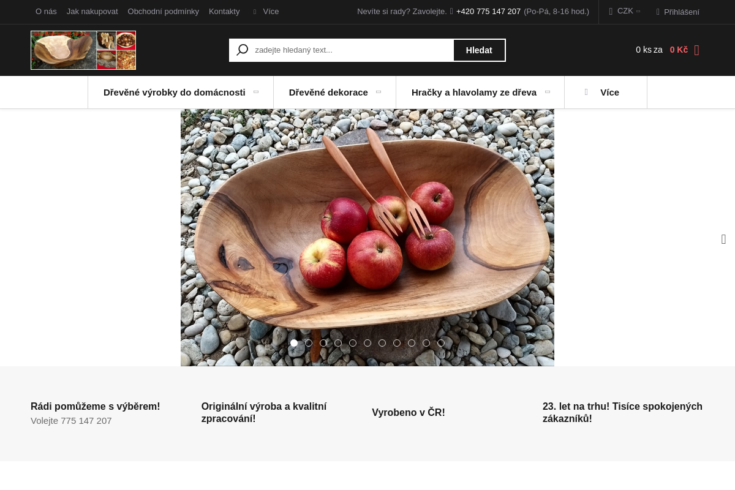Open the Jak nakupovat link
Viewport: 735px width, 490px height.
(92, 12)
